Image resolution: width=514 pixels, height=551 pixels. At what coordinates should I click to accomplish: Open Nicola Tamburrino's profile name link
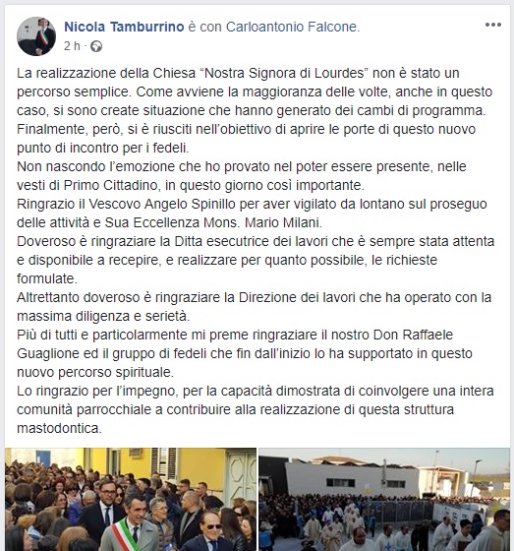tap(124, 27)
